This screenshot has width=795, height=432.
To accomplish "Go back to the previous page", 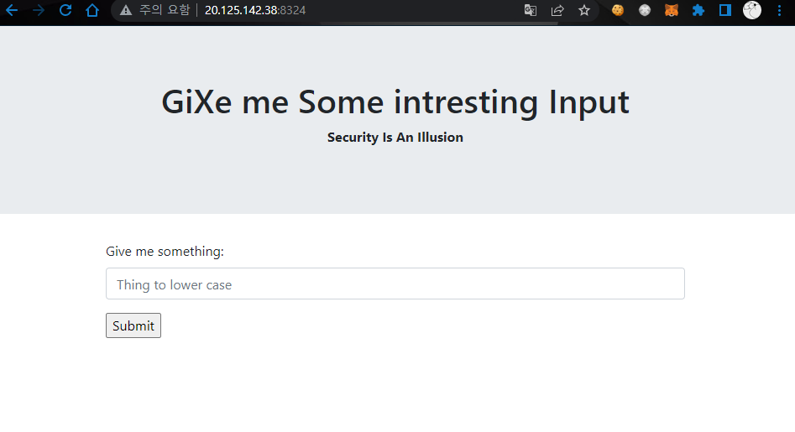I will click(x=12, y=10).
